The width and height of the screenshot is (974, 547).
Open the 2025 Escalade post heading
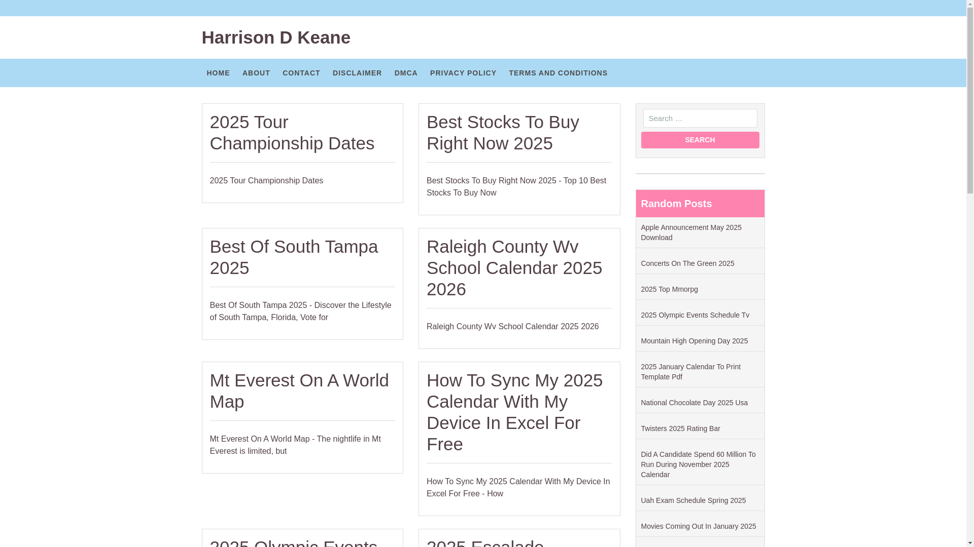point(485,542)
